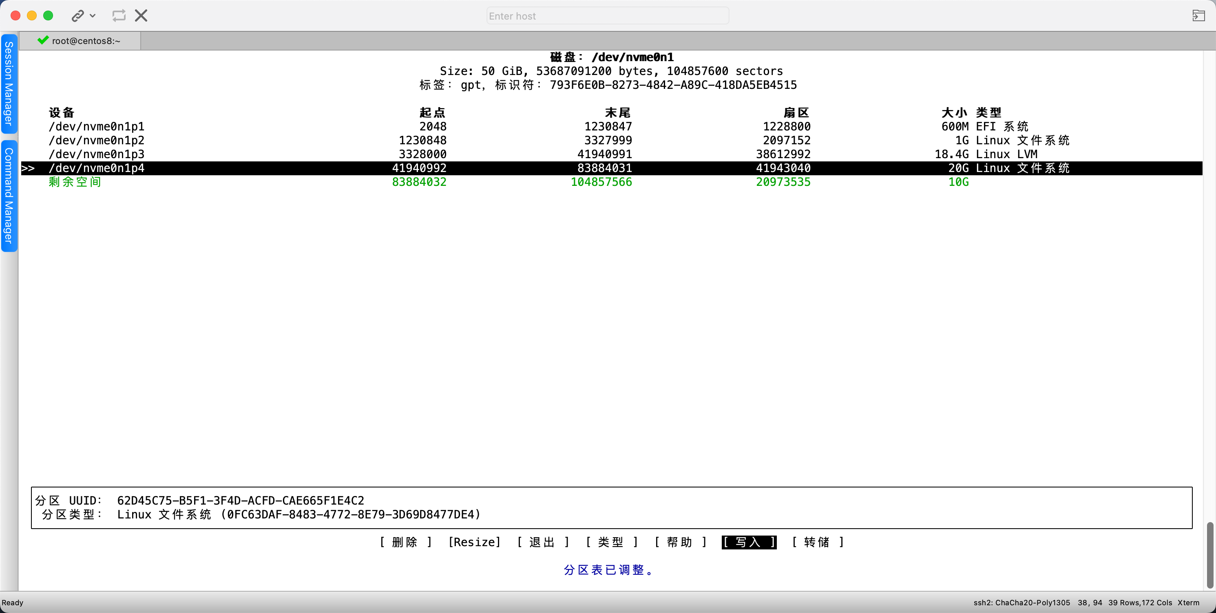
Task: Click the disconnect X icon
Action: tap(141, 16)
